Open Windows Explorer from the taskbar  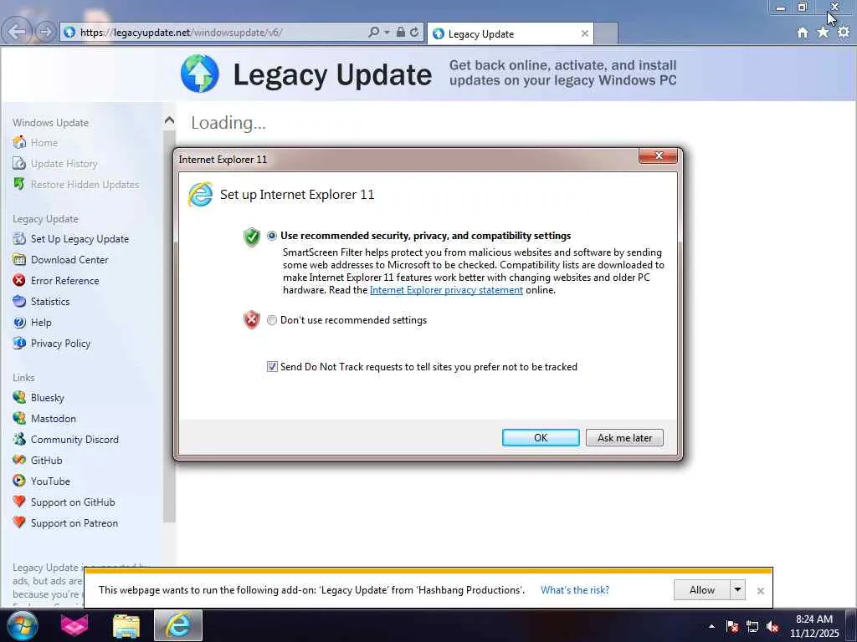[126, 625]
